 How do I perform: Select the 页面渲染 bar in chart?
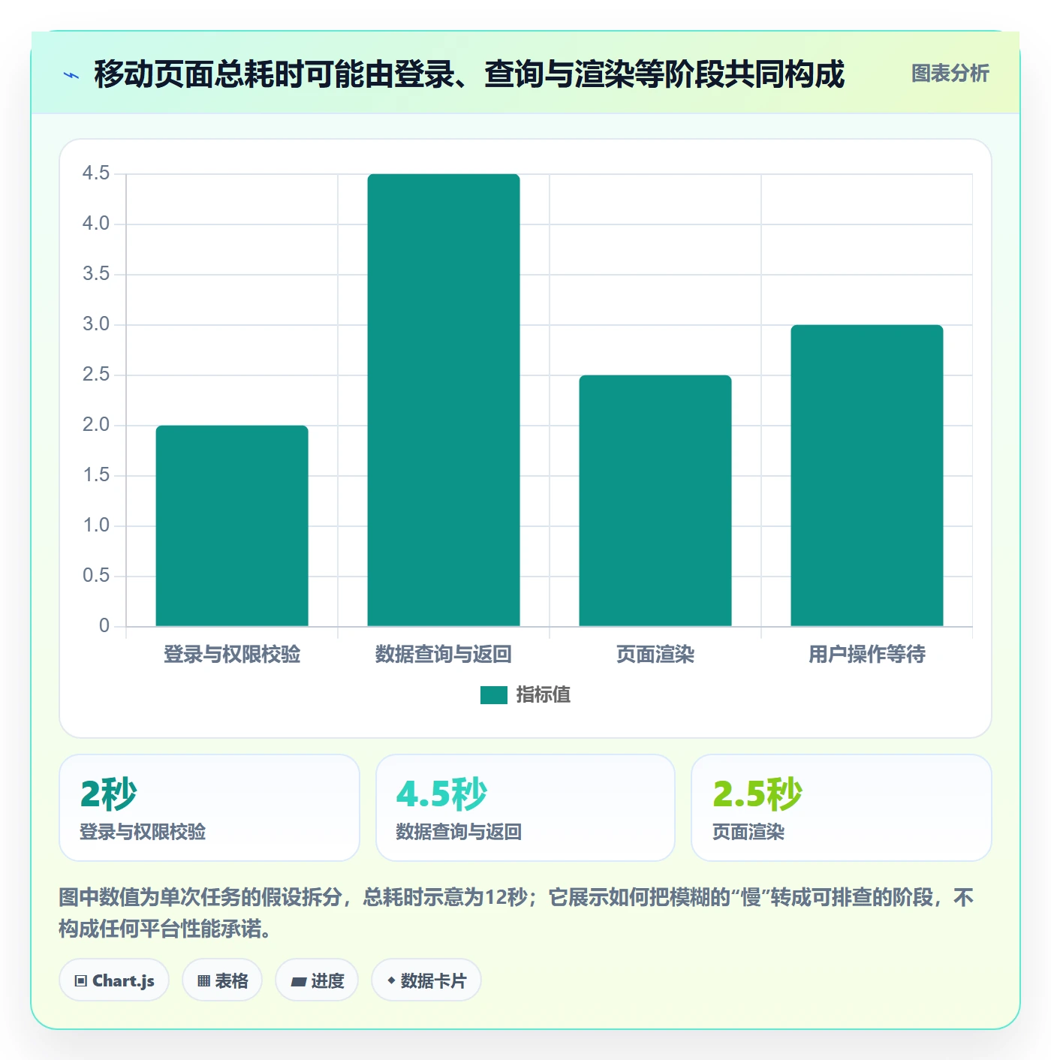point(655,501)
